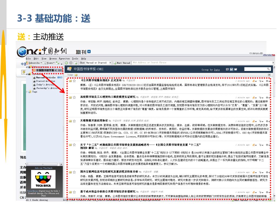277x208 pixels.
Task: Click the Date link in Group by
Action: point(217,70)
